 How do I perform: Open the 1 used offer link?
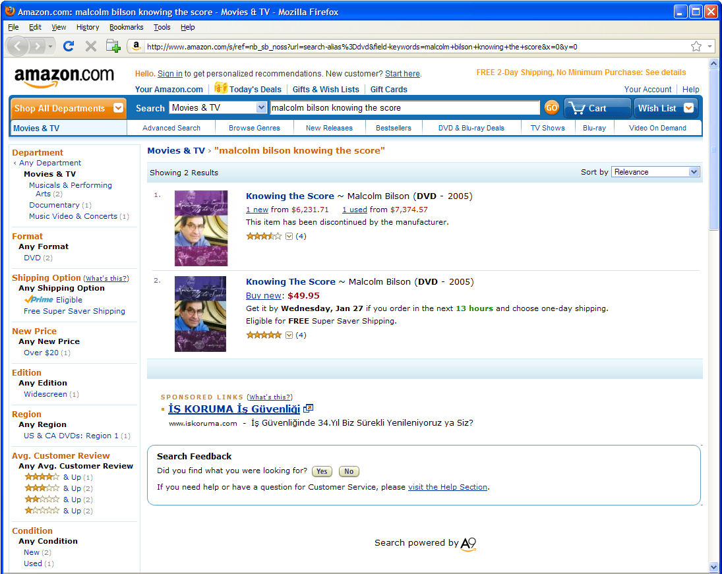point(355,210)
